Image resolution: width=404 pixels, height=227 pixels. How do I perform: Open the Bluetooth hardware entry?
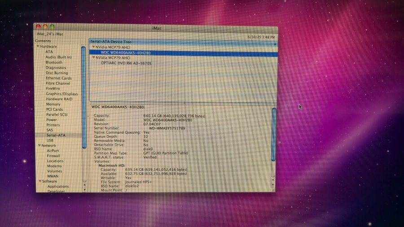pyautogui.click(x=54, y=62)
